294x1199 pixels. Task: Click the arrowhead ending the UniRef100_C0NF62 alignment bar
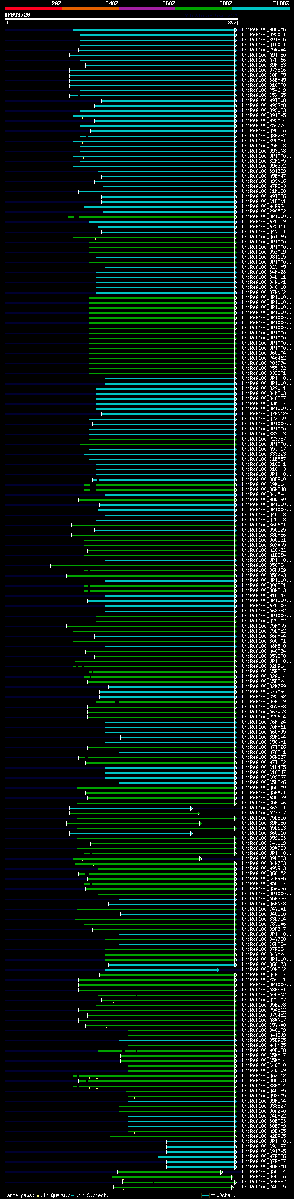click(x=218, y=969)
